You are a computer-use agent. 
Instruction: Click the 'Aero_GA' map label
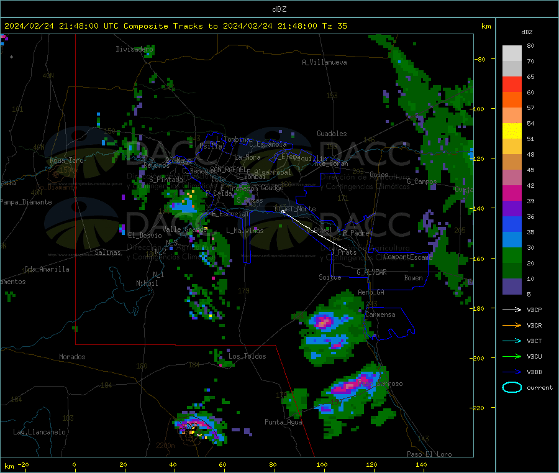(x=371, y=292)
